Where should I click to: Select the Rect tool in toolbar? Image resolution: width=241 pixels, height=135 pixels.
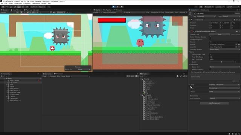19,7
